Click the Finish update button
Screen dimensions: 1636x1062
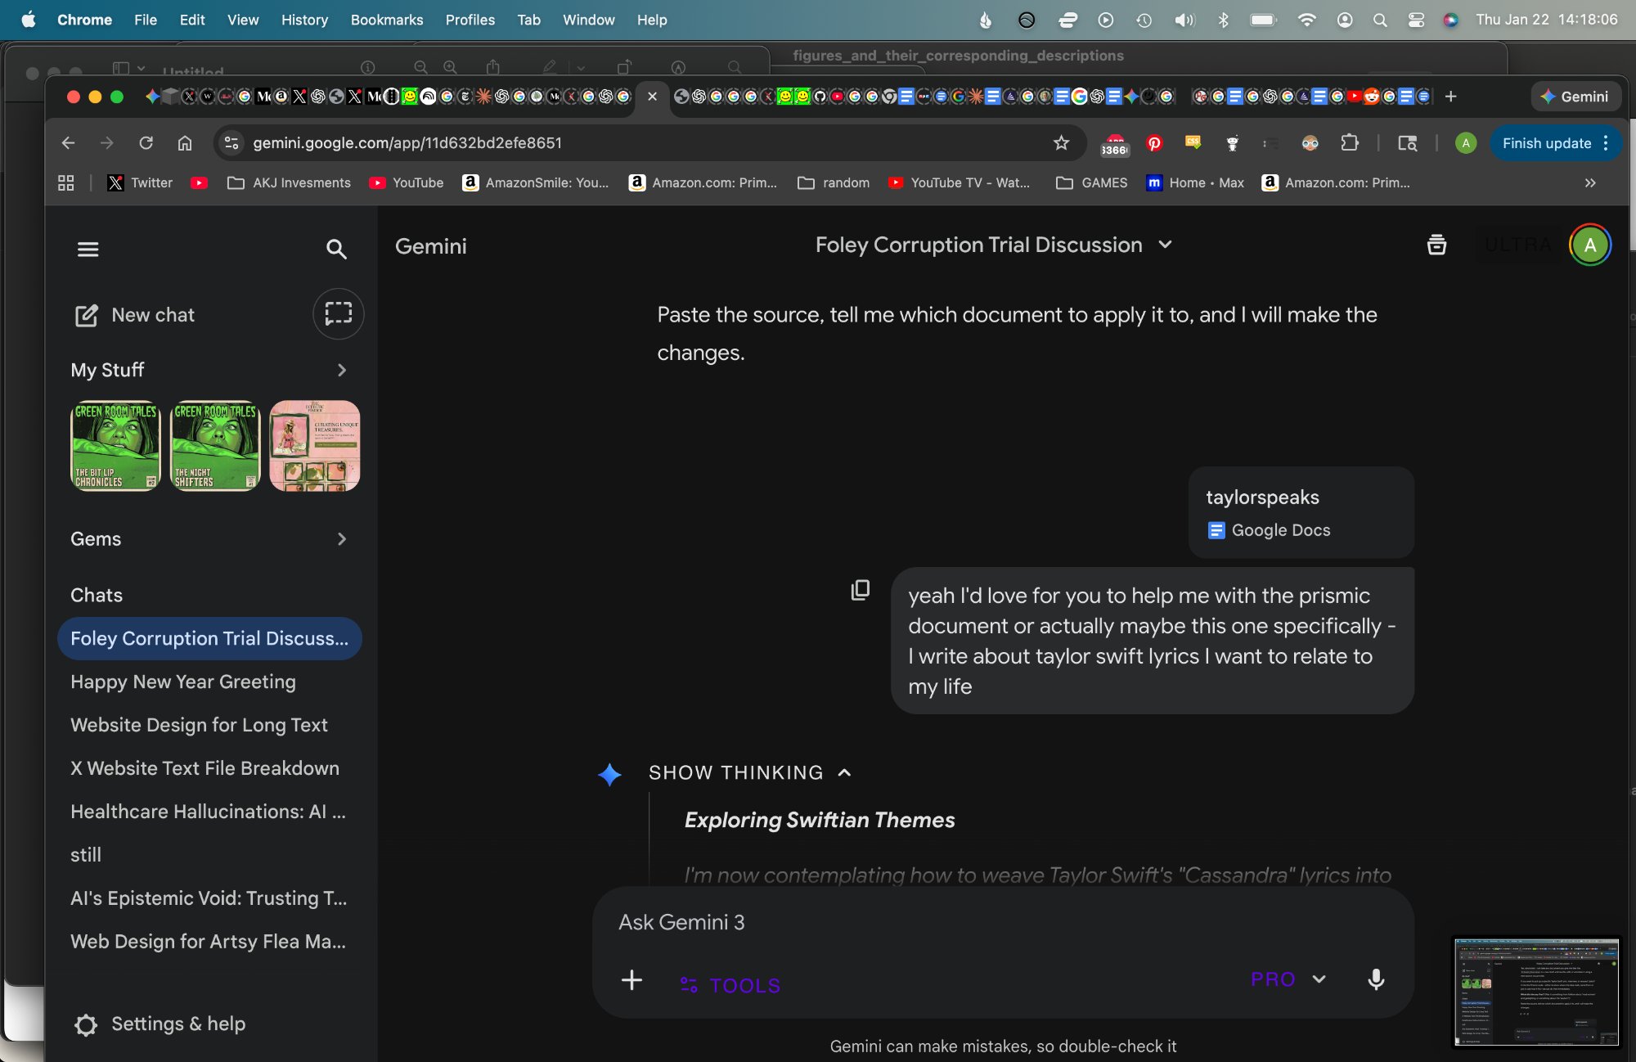1546,143
